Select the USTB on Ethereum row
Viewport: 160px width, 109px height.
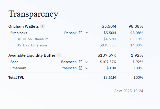coord(32,45)
